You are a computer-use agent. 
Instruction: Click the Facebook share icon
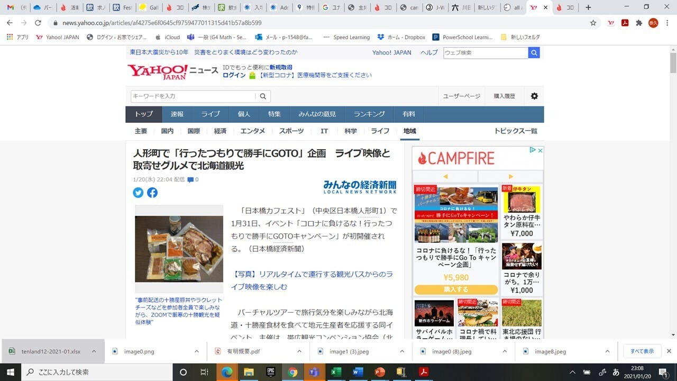point(152,193)
